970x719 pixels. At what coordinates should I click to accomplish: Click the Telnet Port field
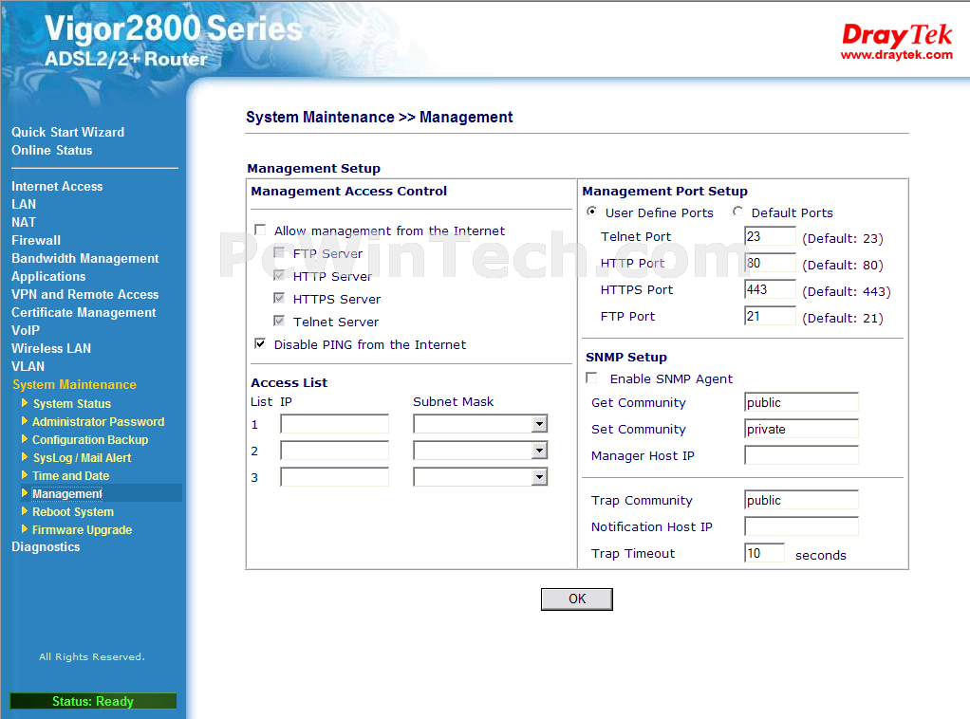[770, 236]
